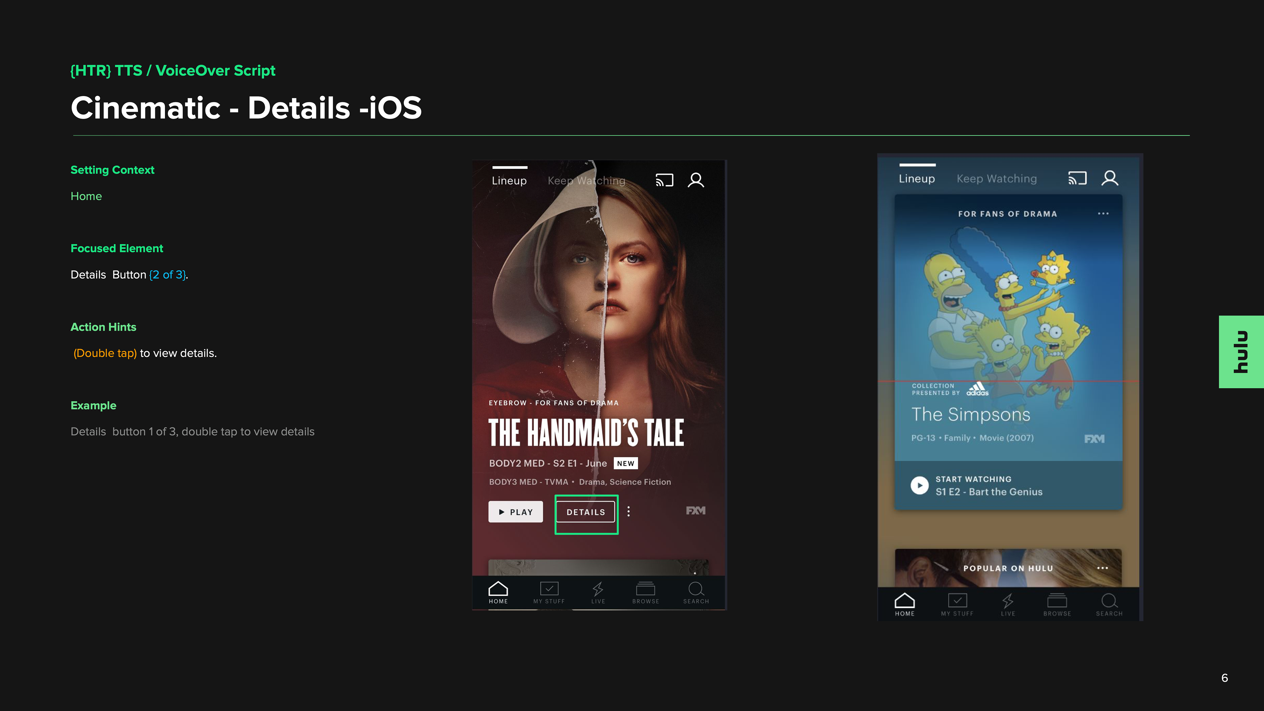Open profile icon on Handmaid's Tale screen
Image resolution: width=1264 pixels, height=711 pixels.
coord(696,180)
